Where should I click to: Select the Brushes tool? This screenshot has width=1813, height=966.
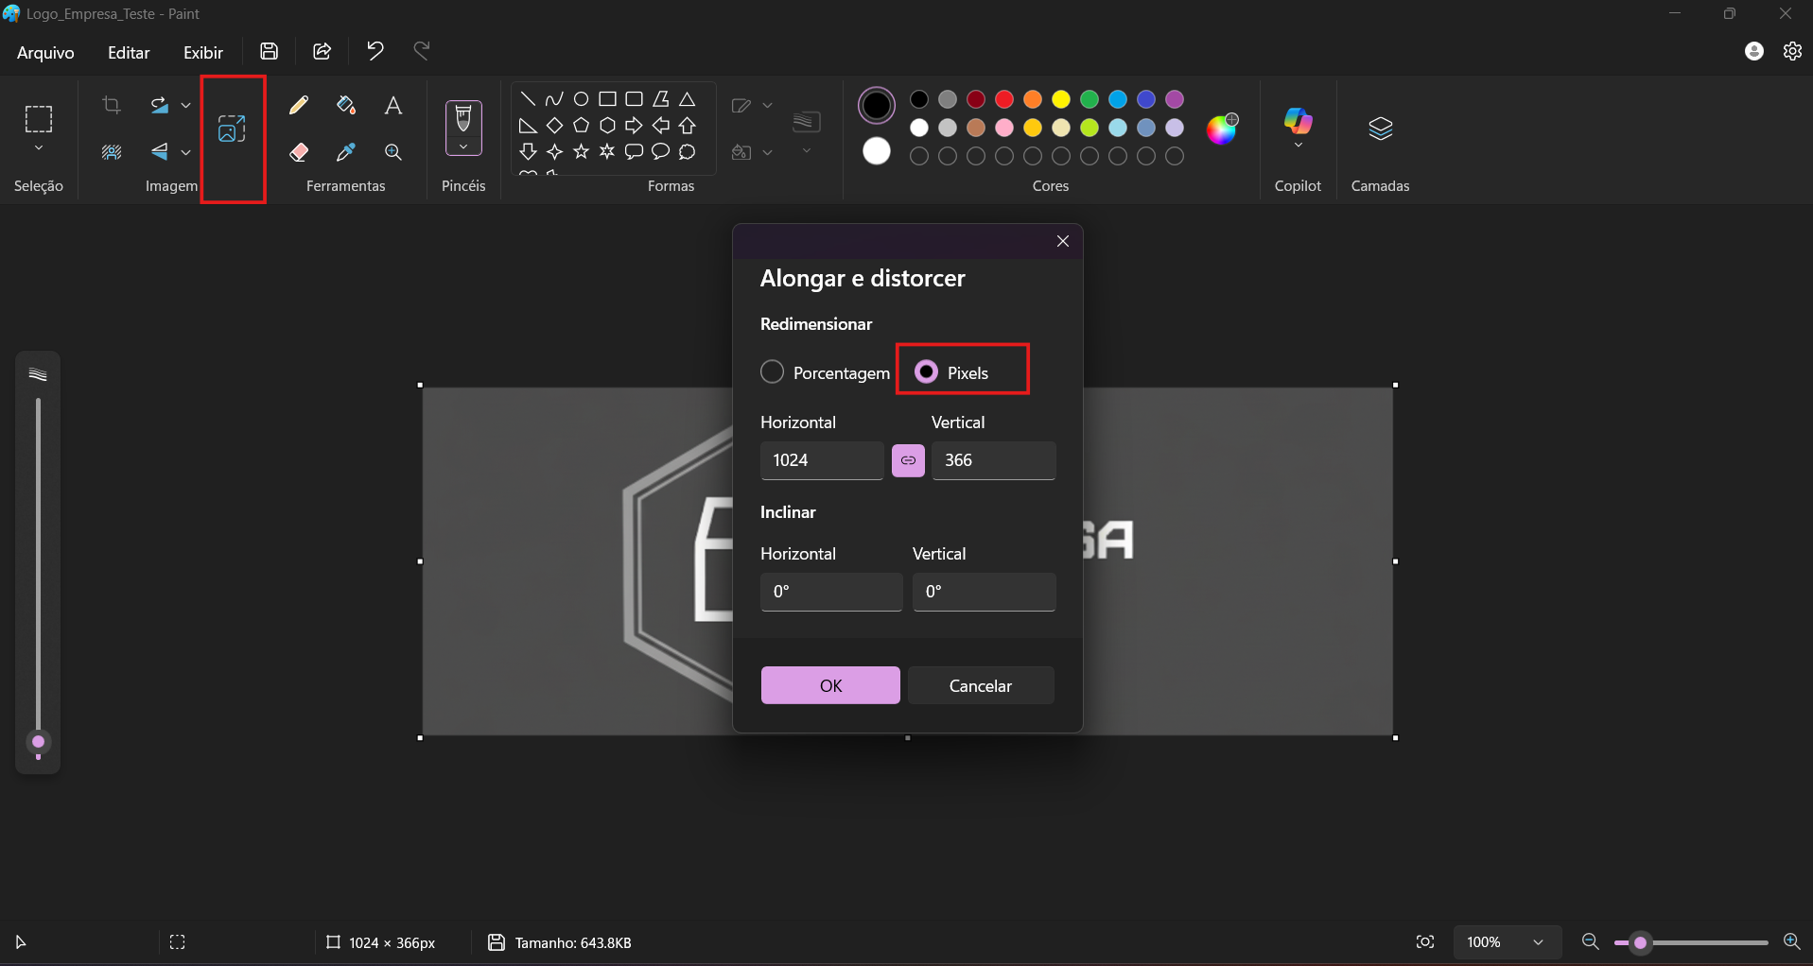click(463, 119)
